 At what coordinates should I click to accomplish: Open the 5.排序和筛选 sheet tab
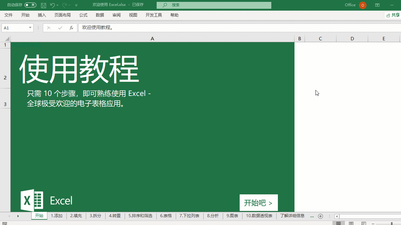coord(140,216)
